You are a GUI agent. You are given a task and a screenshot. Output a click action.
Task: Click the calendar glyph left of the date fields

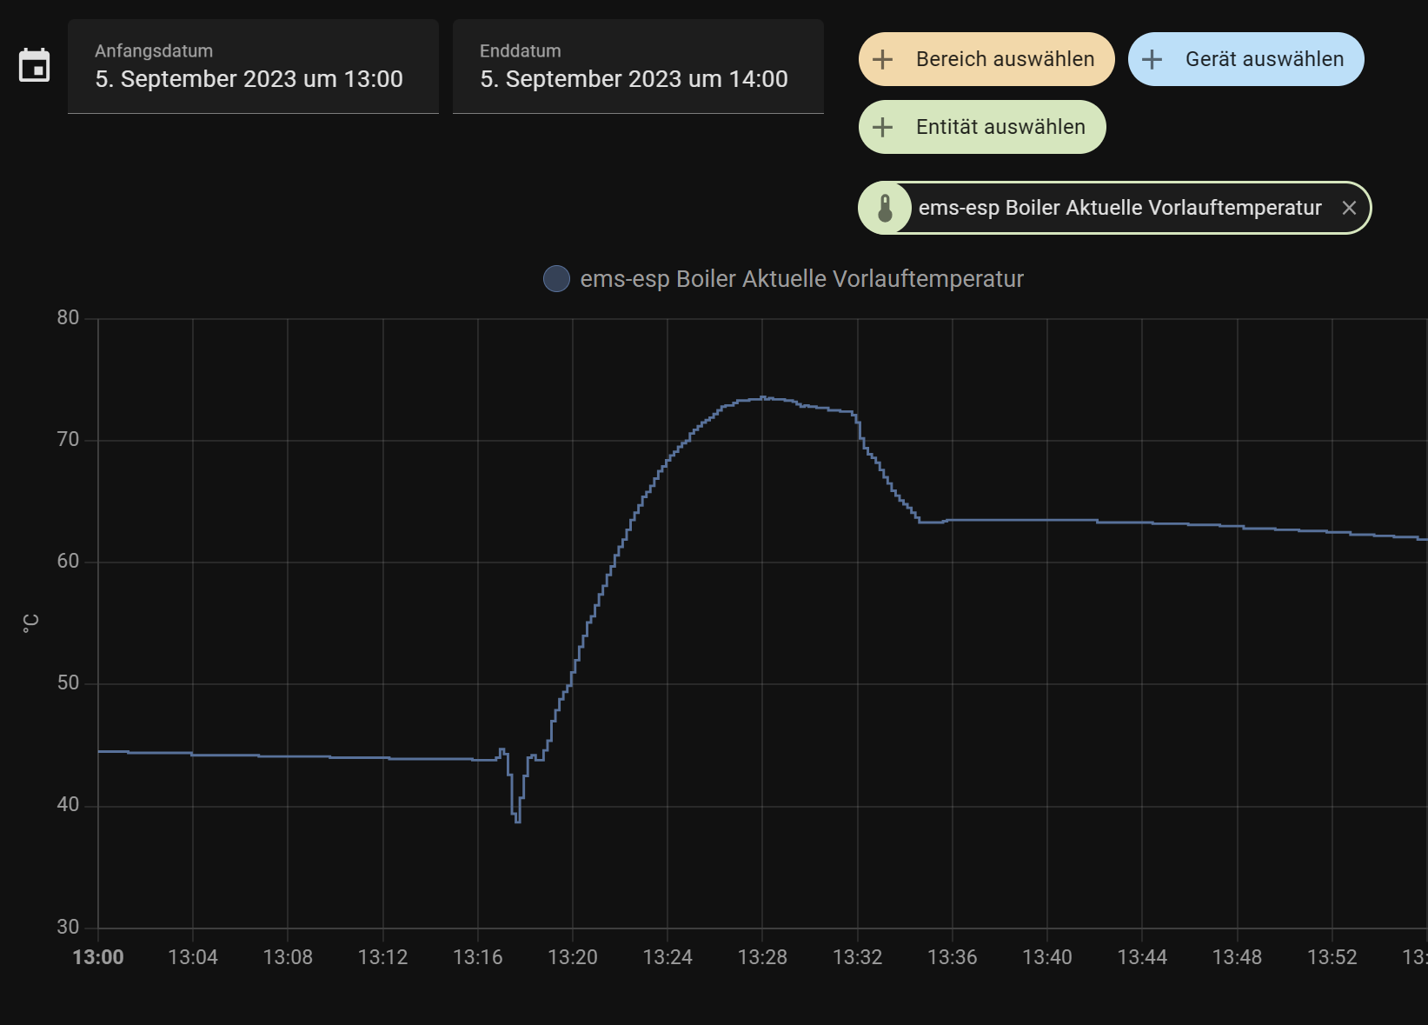click(34, 65)
